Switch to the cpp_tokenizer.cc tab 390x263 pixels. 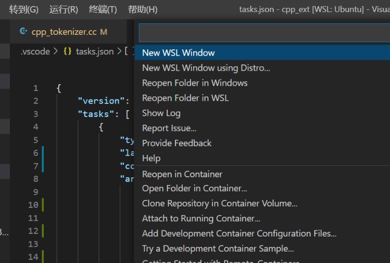click(x=68, y=32)
